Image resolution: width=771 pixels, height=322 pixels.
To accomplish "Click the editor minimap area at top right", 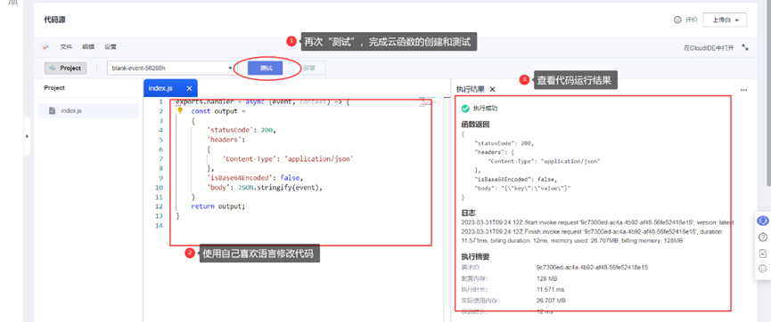I will 427,102.
